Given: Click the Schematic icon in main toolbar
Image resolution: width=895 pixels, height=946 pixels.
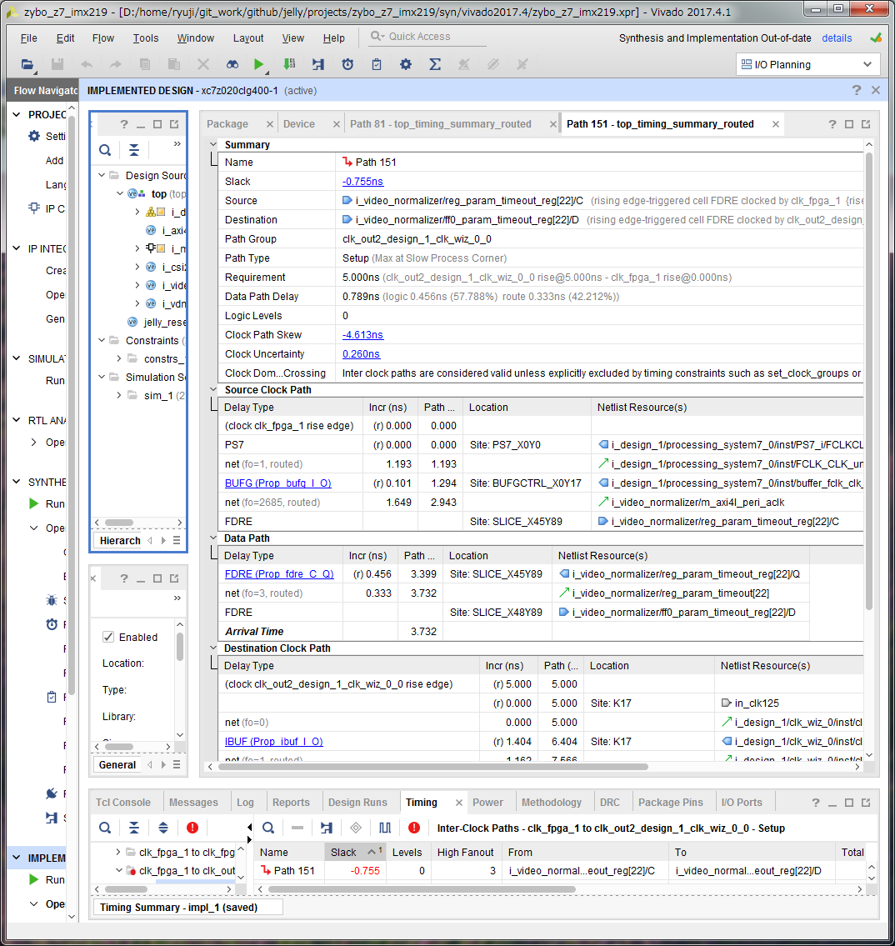Looking at the screenshot, I should pyautogui.click(x=317, y=64).
